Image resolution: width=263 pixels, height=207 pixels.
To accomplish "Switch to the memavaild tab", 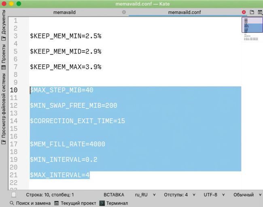I will pyautogui.click(x=65, y=12).
